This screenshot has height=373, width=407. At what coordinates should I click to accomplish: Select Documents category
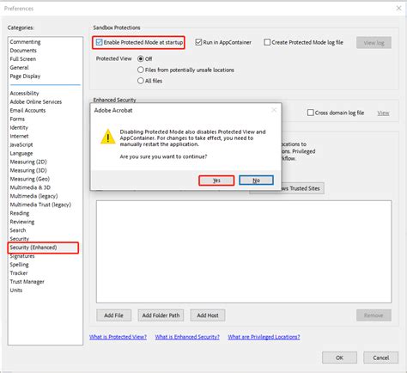point(23,51)
